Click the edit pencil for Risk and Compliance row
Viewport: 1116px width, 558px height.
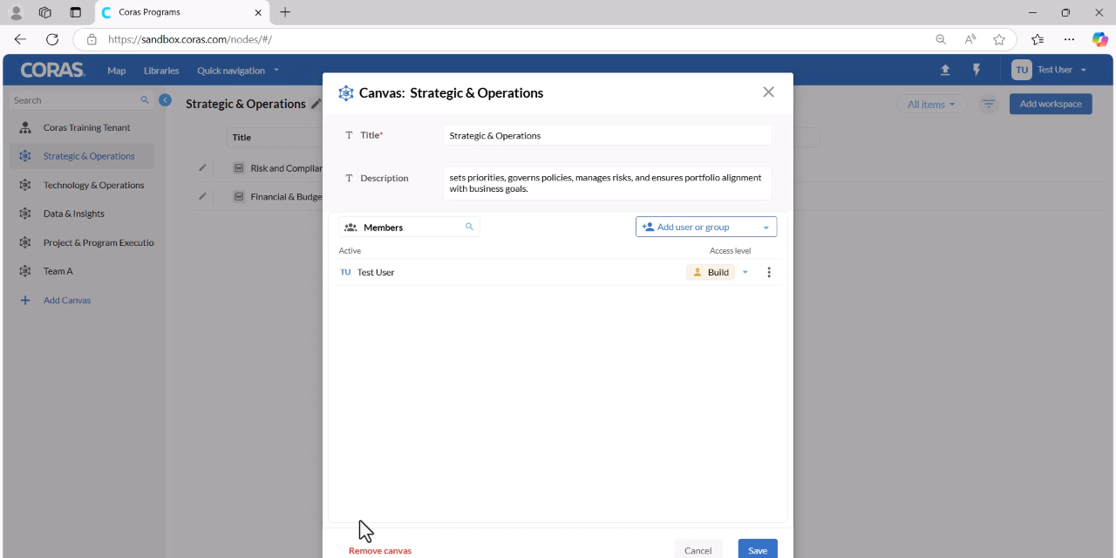click(202, 167)
